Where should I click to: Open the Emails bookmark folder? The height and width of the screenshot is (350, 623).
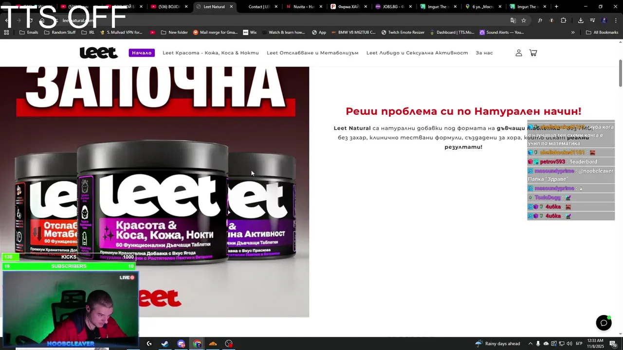[29, 33]
